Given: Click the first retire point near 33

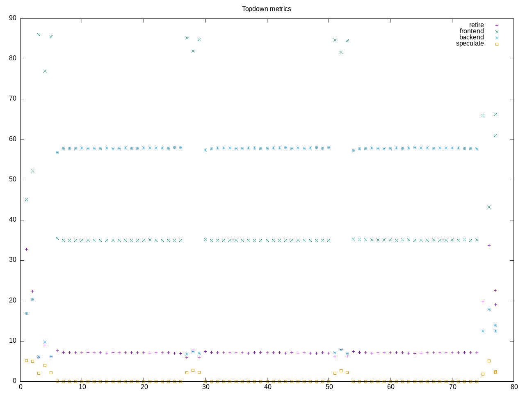Looking at the screenshot, I should pyautogui.click(x=26, y=249).
